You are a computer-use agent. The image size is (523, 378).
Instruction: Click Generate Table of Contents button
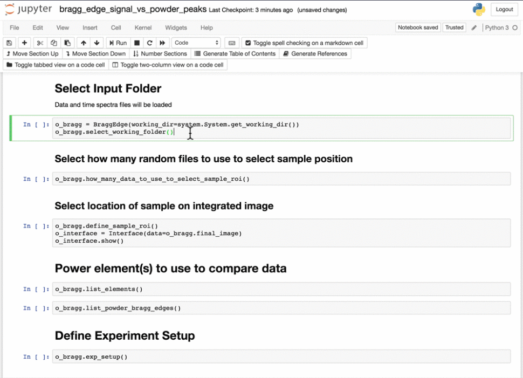[x=235, y=54]
